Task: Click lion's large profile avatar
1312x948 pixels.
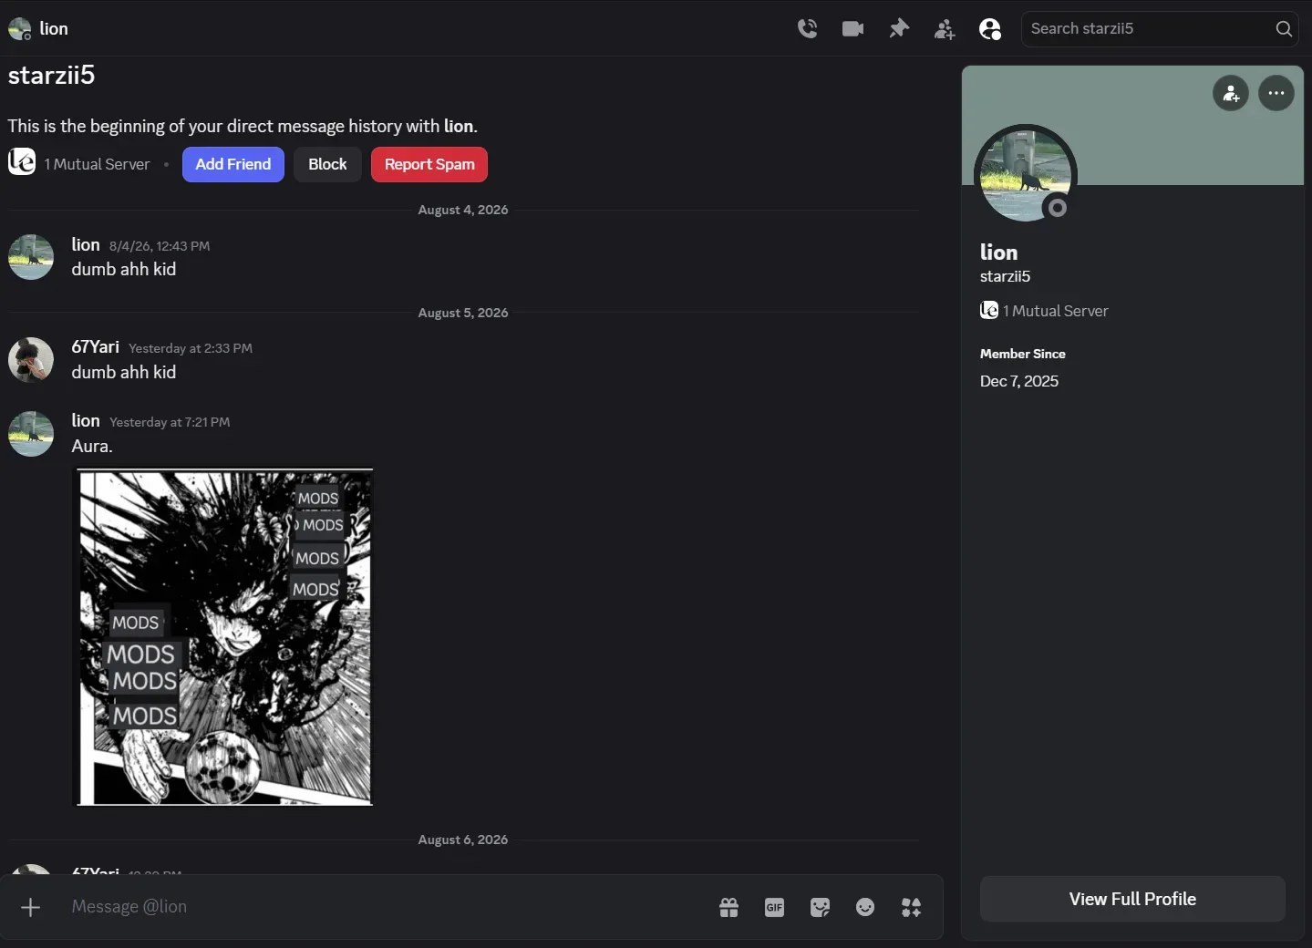Action: (x=1026, y=175)
